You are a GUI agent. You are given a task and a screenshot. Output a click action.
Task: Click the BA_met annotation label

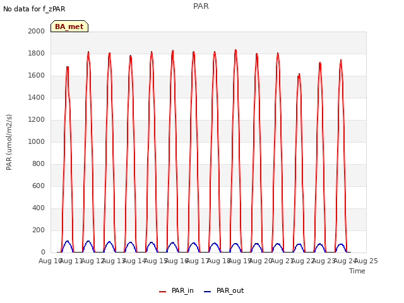(69, 27)
